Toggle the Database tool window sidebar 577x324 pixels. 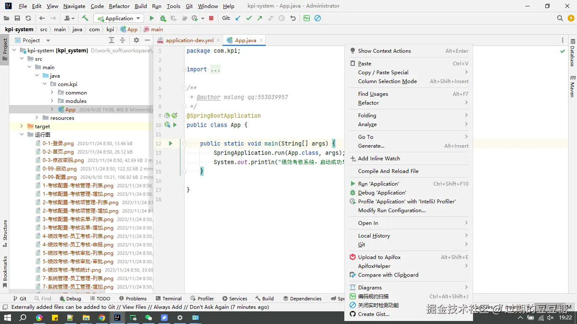point(572,53)
